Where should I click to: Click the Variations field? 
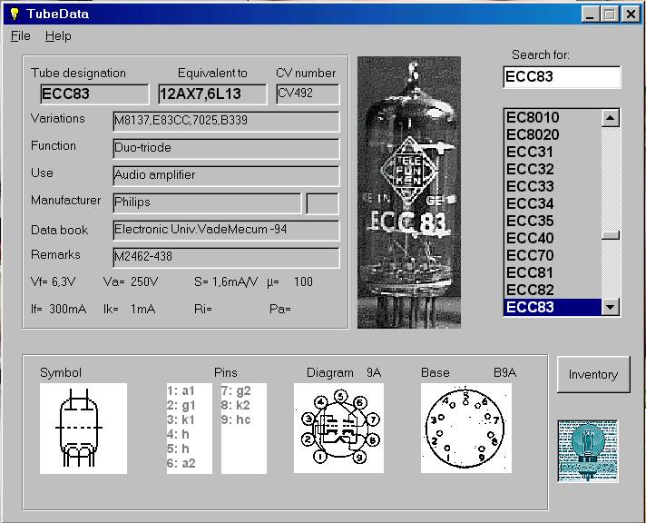point(226,122)
